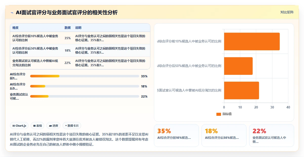Select the 进度 chip
Viewport: 304px width, 157px height.
pyautogui.click(x=53, y=126)
